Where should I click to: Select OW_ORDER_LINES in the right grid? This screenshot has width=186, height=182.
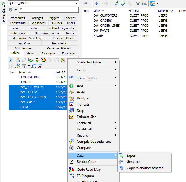click(106, 26)
